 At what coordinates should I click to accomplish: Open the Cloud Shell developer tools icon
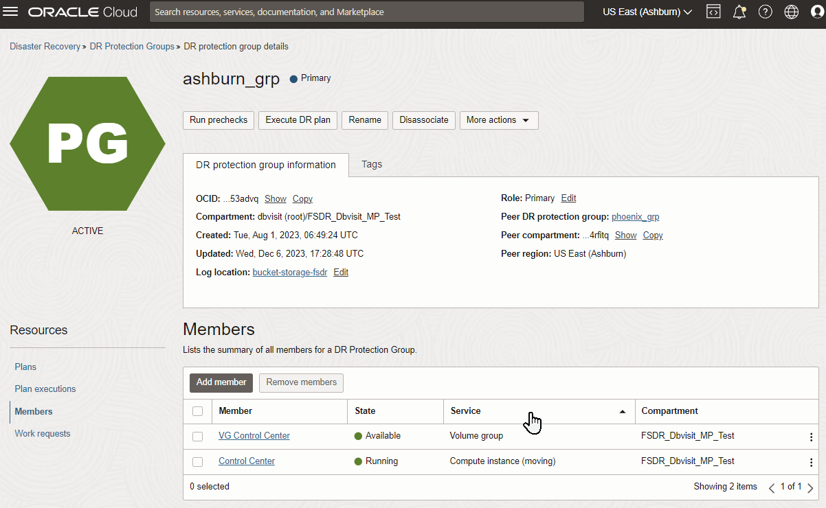(x=713, y=12)
